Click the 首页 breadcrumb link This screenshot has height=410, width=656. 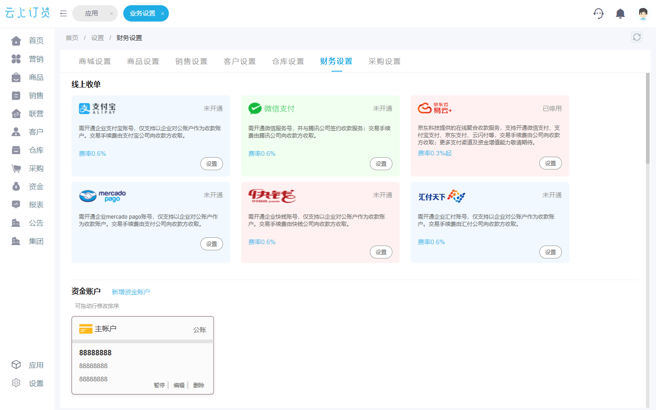click(x=72, y=38)
